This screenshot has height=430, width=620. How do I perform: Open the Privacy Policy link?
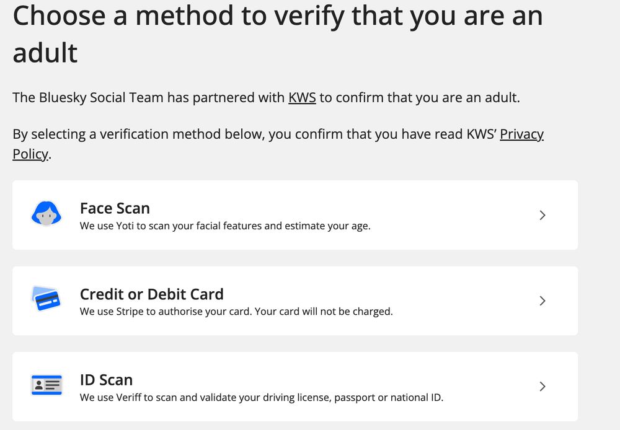[278, 144]
